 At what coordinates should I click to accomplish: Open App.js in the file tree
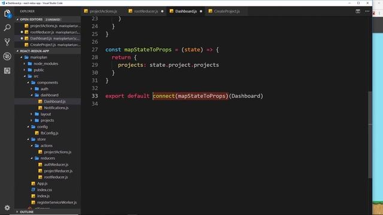[x=48, y=183]
